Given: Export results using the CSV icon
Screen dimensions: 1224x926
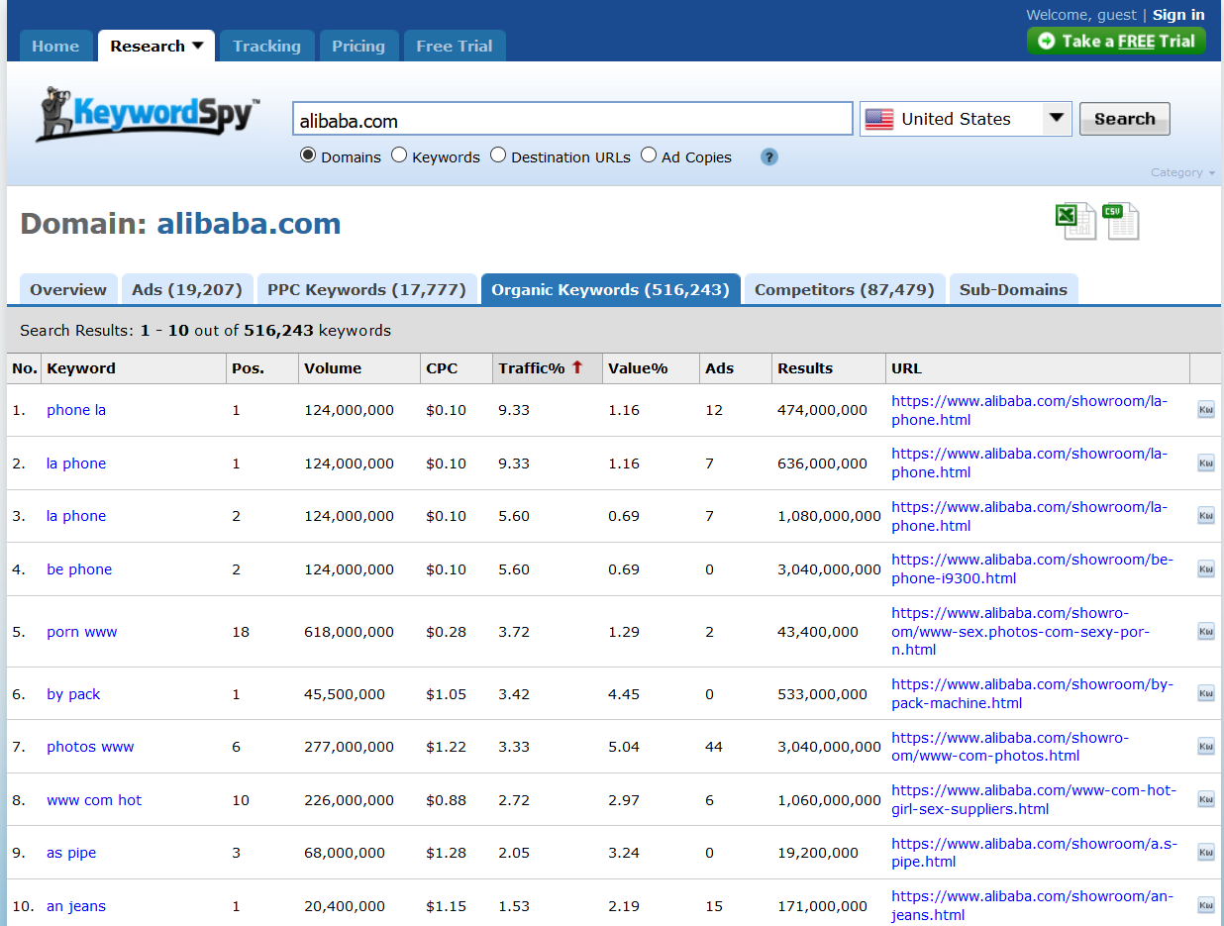Looking at the screenshot, I should 1120,221.
